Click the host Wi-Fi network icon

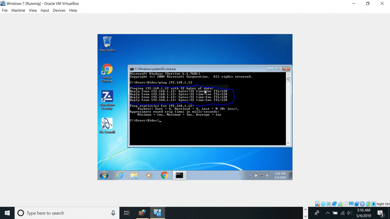click(x=342, y=213)
